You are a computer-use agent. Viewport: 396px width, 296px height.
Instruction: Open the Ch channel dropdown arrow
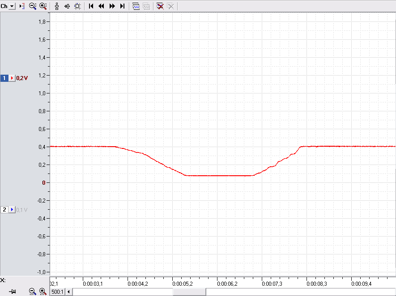tap(12, 6)
